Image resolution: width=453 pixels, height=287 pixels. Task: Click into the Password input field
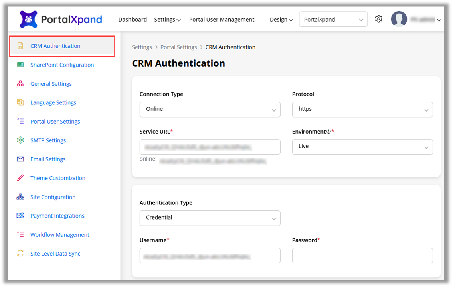coord(362,256)
